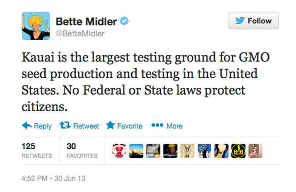The width and height of the screenshot is (296, 192).
Task: Open the 4:52 PM - 30 Jun 13 timestamp
Action: point(53,178)
